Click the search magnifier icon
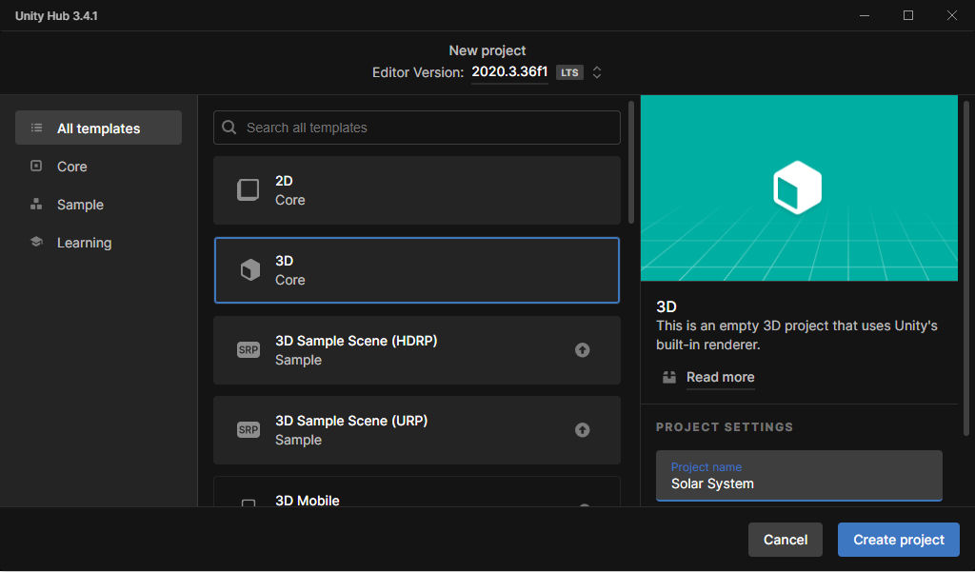975x572 pixels. [229, 128]
